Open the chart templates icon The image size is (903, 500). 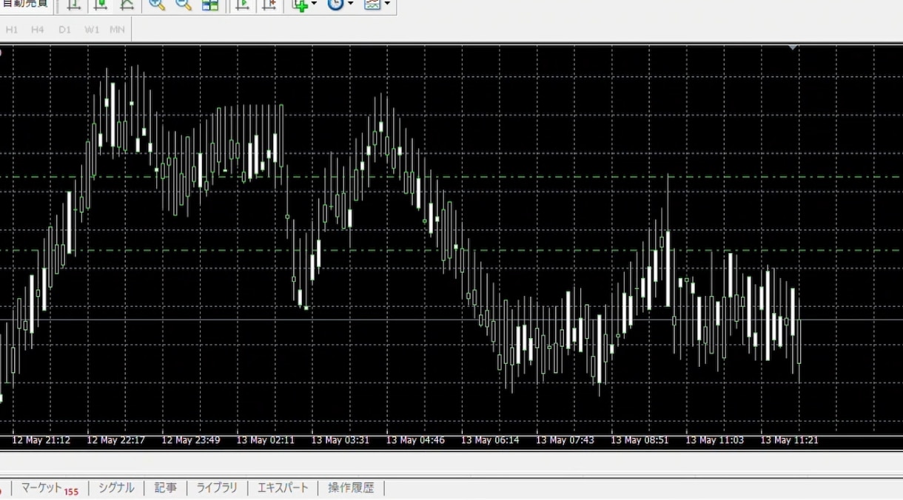[372, 4]
